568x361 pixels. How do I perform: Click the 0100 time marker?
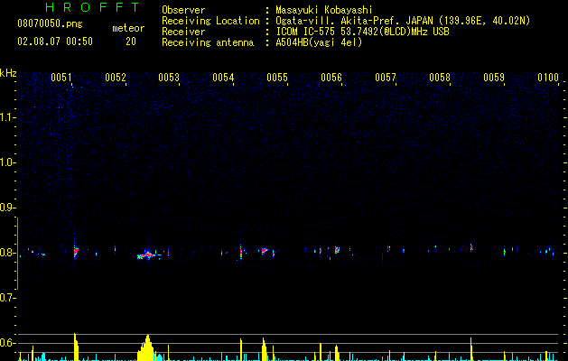pos(548,77)
